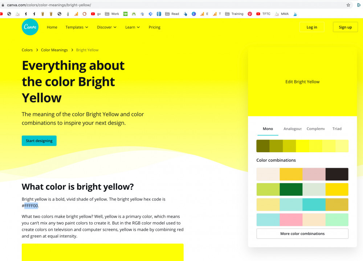Open the Analytics bookmark labeled E
363x261 pixels.
click(204, 14)
